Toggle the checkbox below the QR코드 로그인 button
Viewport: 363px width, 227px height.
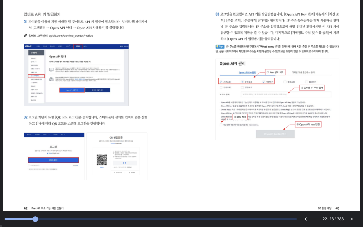(x=29, y=165)
